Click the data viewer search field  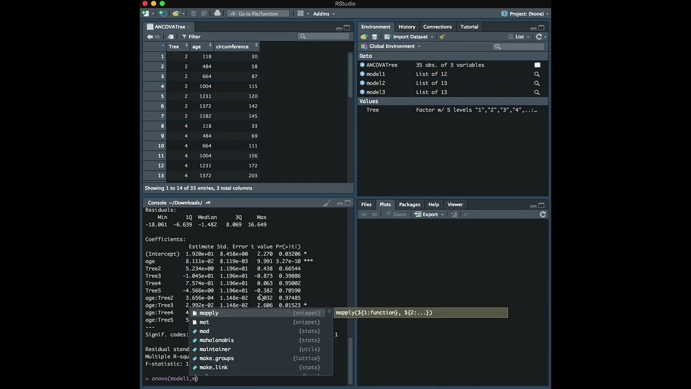[323, 37]
